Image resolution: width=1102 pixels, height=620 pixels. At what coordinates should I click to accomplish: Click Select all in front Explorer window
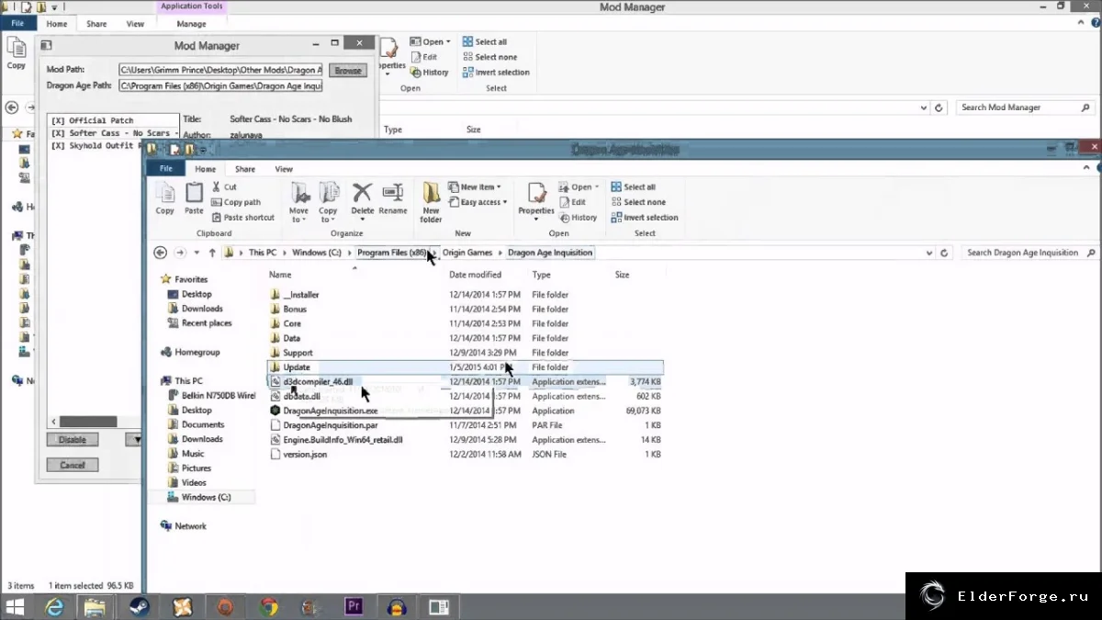[x=633, y=186]
